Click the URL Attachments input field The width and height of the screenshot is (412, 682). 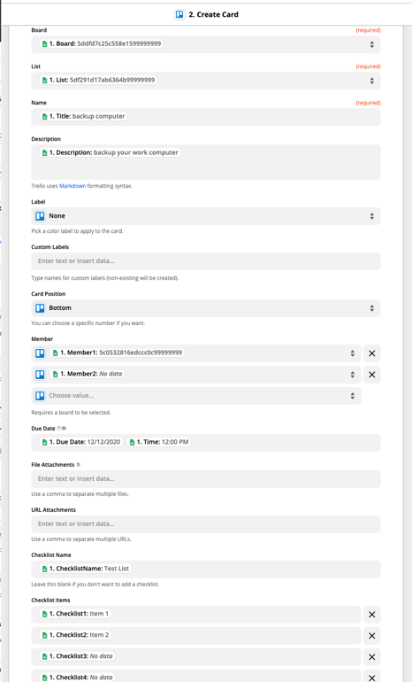[x=206, y=524]
